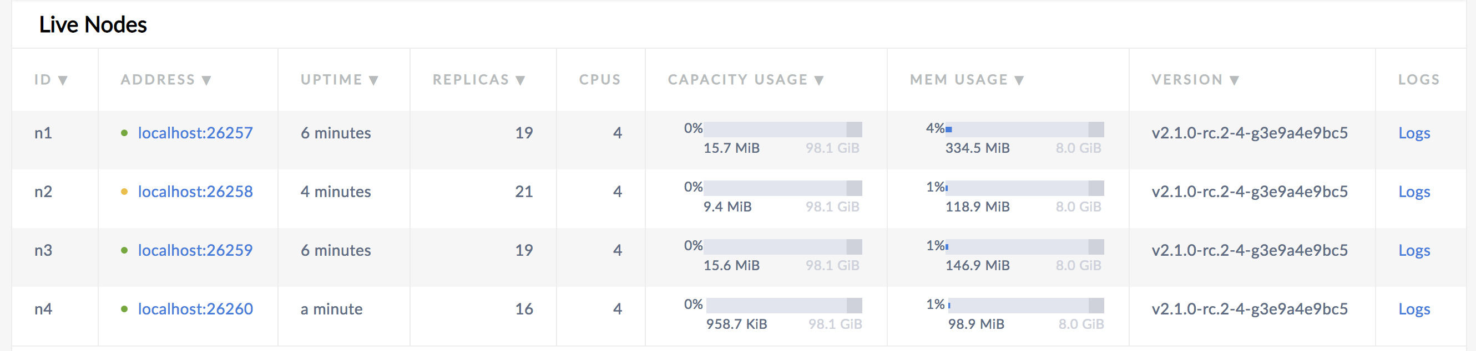This screenshot has height=351, width=1476.
Task: Click n4 capacity usage bar
Action: (784, 306)
